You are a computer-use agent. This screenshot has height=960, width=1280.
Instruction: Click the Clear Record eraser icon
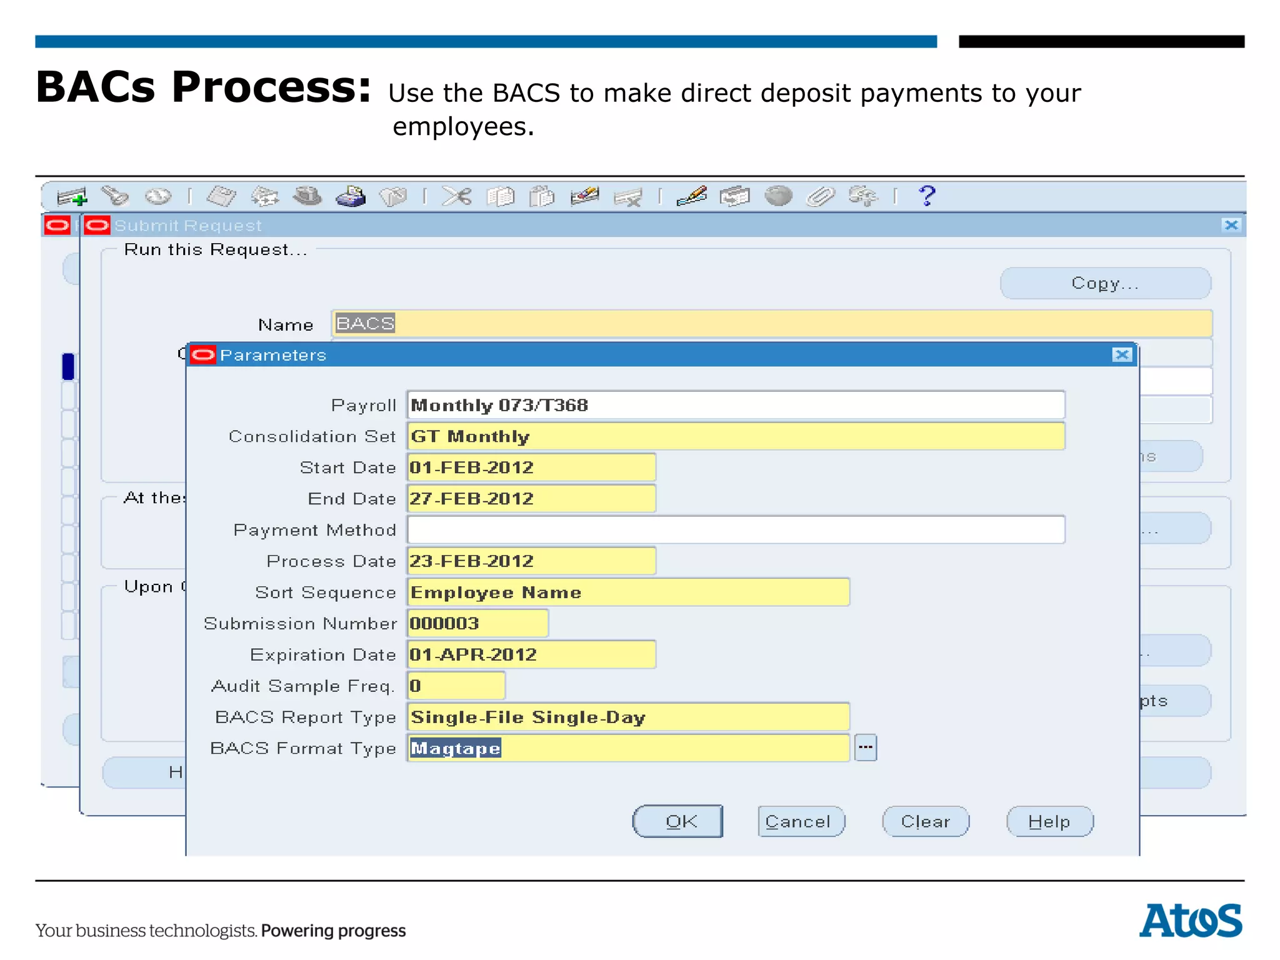coord(585,196)
